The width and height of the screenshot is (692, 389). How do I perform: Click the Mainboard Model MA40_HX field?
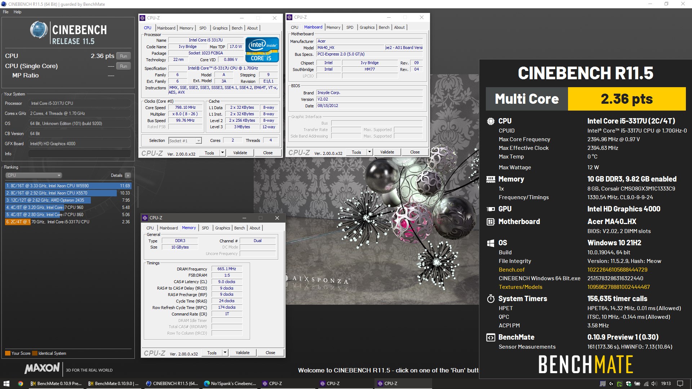click(351, 48)
